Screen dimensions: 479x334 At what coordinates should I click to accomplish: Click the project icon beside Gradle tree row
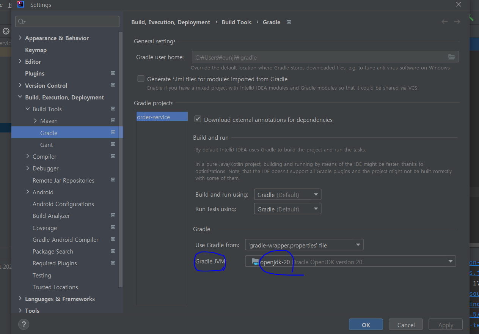[113, 132]
